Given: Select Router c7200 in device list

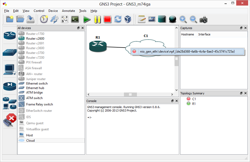Looking at the screenshot, I should pos(51,58).
